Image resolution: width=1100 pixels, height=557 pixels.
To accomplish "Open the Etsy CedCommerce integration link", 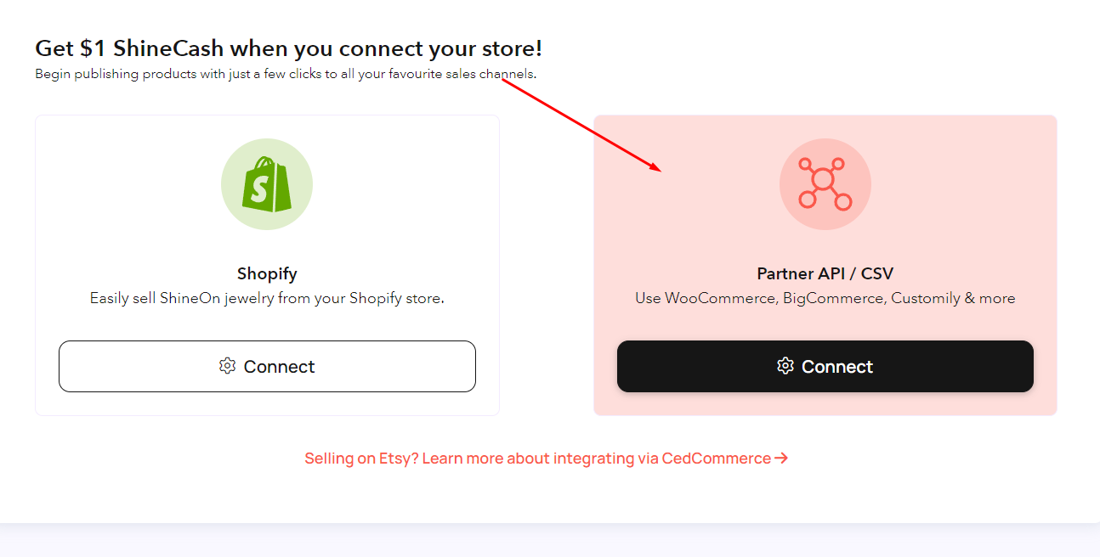I will click(x=547, y=459).
